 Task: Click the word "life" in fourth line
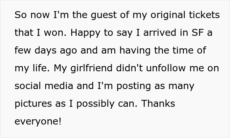pos(40,68)
